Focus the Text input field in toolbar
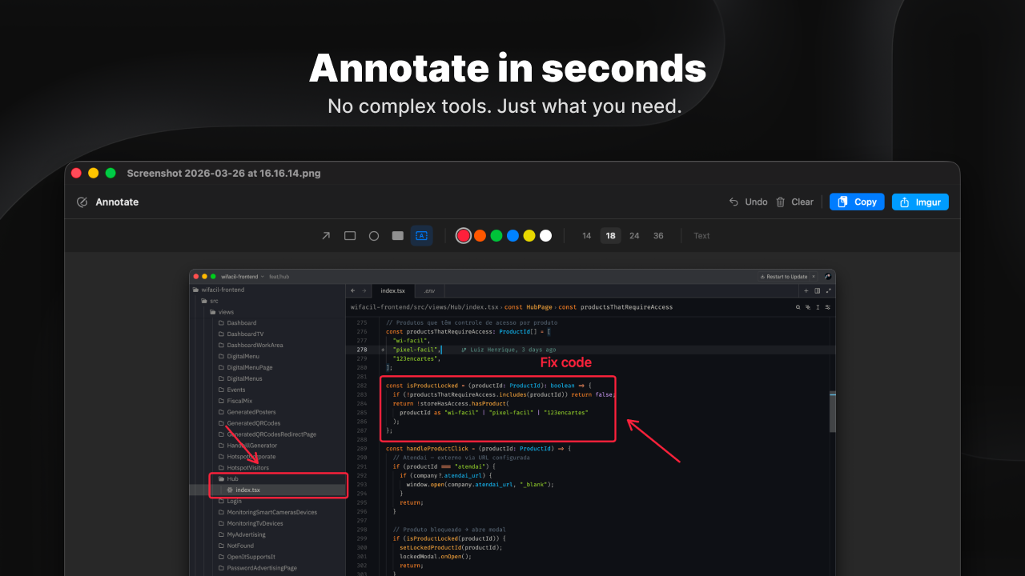 coord(701,236)
